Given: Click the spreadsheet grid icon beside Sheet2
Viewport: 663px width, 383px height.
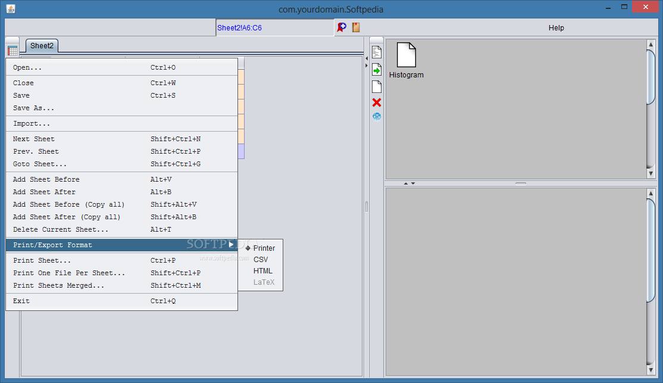Looking at the screenshot, I should click(12, 51).
